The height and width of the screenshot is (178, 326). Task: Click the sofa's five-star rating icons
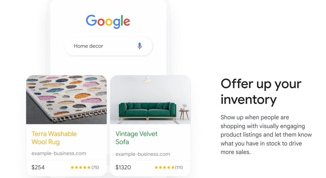pos(164,168)
